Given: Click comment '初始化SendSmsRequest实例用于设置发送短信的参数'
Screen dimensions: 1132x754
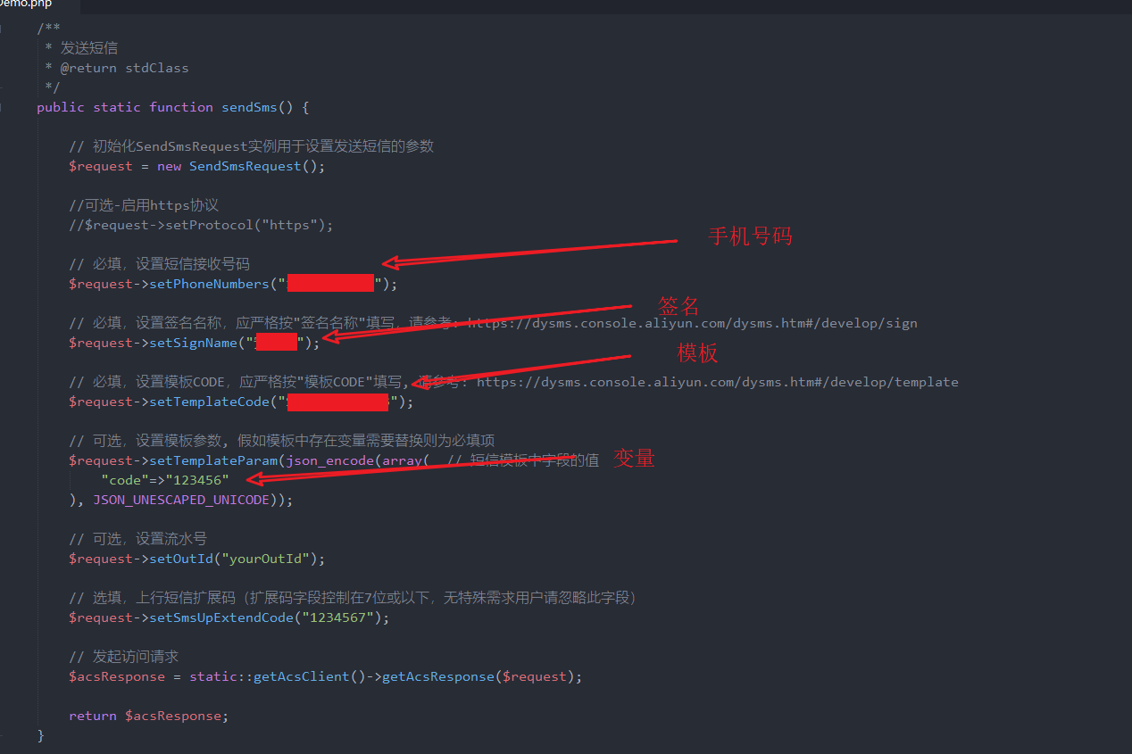Looking at the screenshot, I should tap(252, 146).
